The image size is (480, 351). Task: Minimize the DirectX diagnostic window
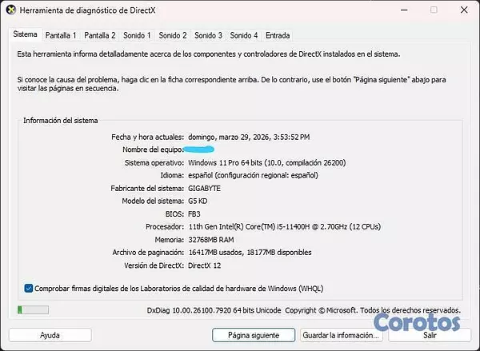404,10
